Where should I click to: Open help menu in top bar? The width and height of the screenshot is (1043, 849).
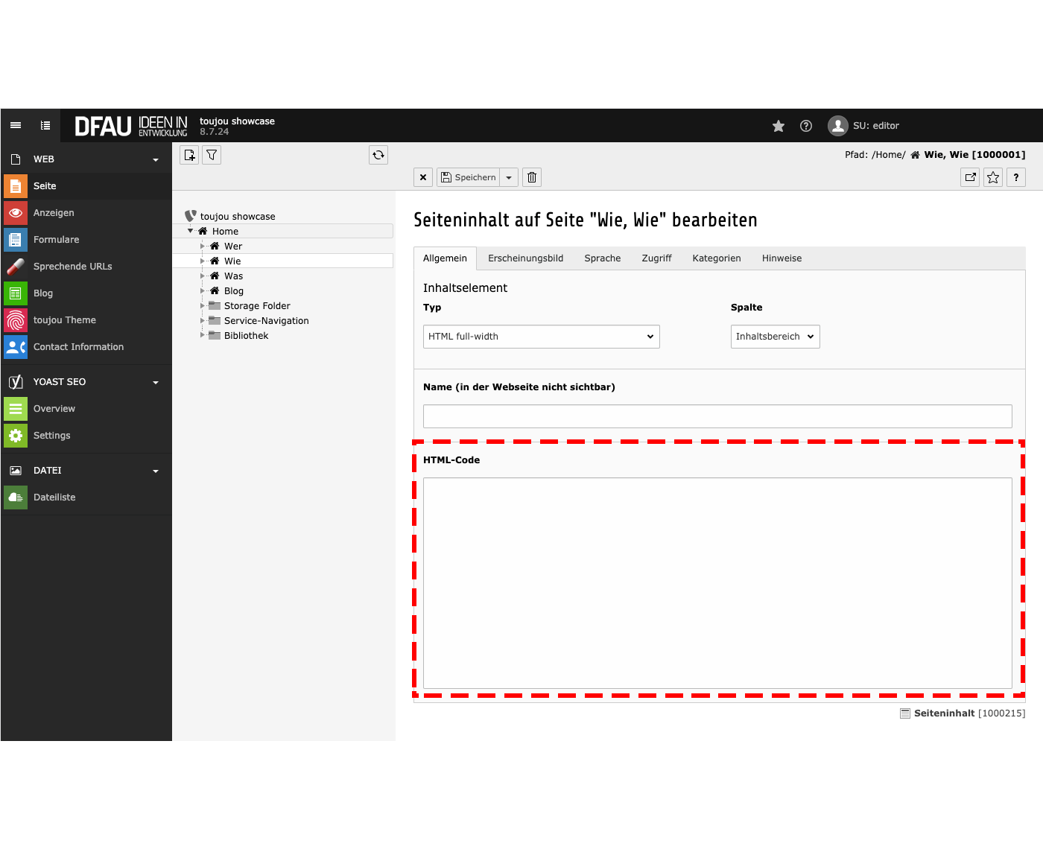(806, 126)
